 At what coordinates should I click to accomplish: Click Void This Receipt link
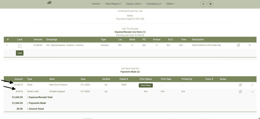(x=130, y=29)
